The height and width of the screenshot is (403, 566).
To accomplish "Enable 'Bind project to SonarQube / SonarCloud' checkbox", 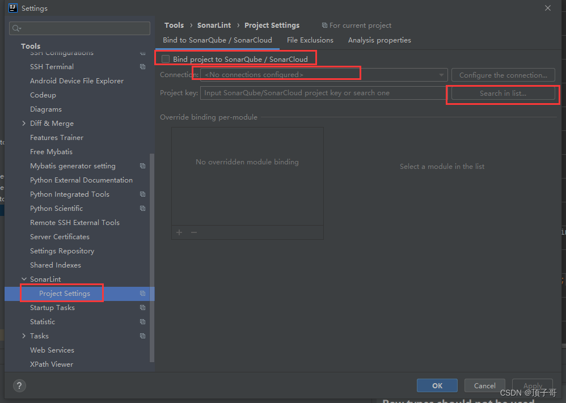I will [166, 59].
